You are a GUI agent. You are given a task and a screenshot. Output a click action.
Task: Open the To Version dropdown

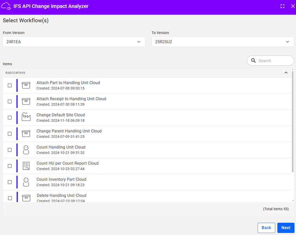[x=222, y=42]
